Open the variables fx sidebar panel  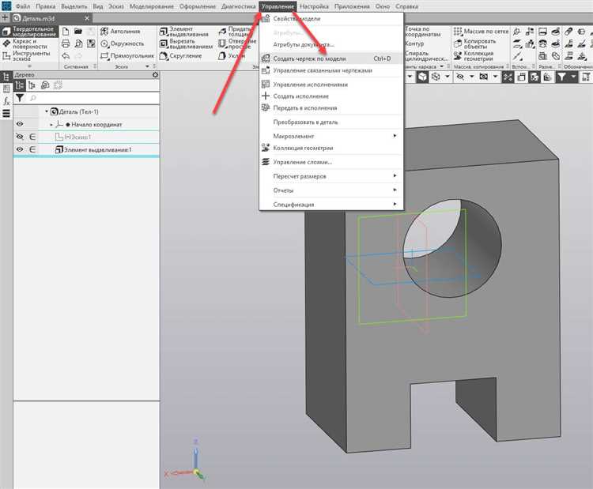click(6, 101)
